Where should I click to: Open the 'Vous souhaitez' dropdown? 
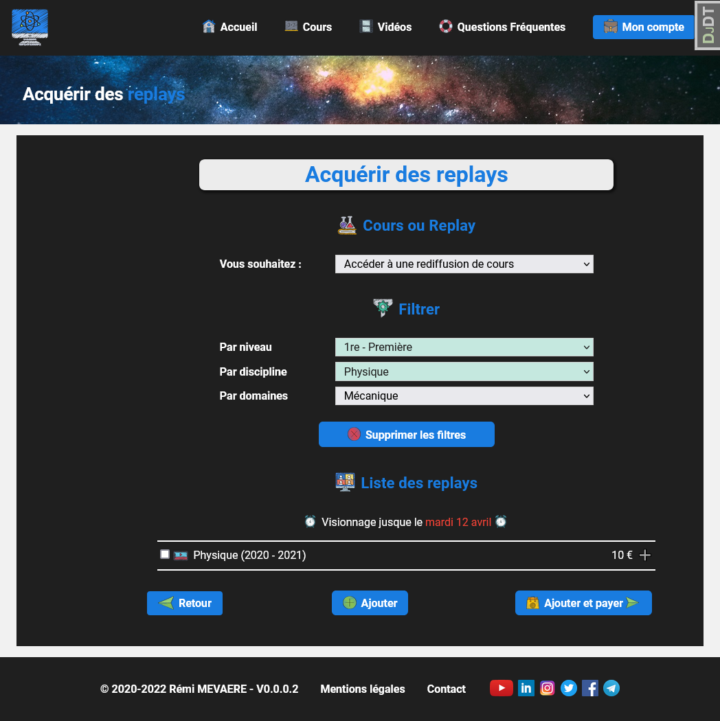tap(464, 264)
